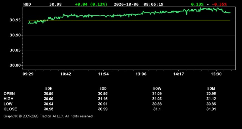Click the CLOSE row label

click(10, 109)
